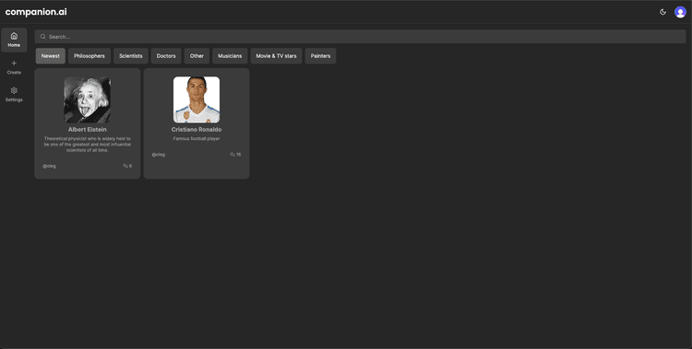
Task: Filter by Musicians category
Action: [230, 56]
